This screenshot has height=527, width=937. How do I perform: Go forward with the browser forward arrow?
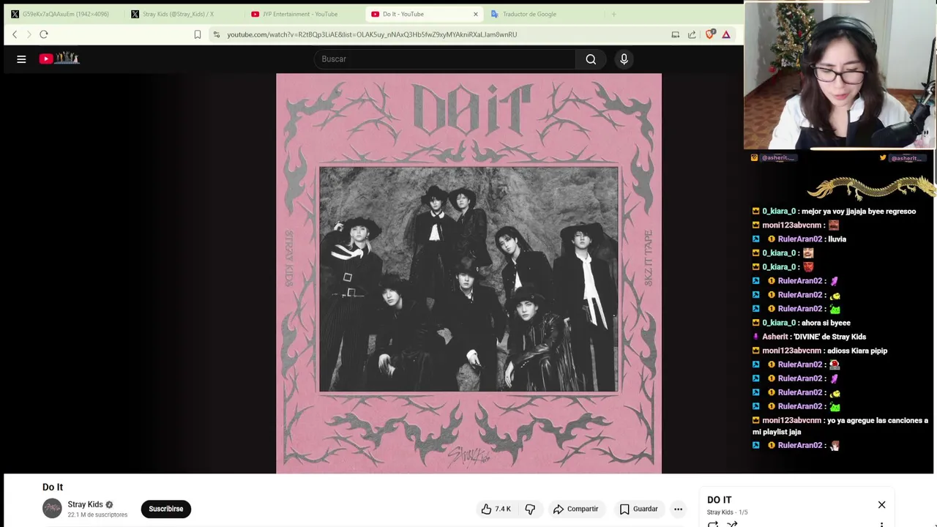pos(29,34)
